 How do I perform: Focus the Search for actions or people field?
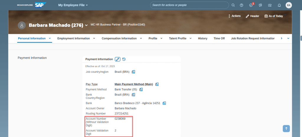click(189, 5)
